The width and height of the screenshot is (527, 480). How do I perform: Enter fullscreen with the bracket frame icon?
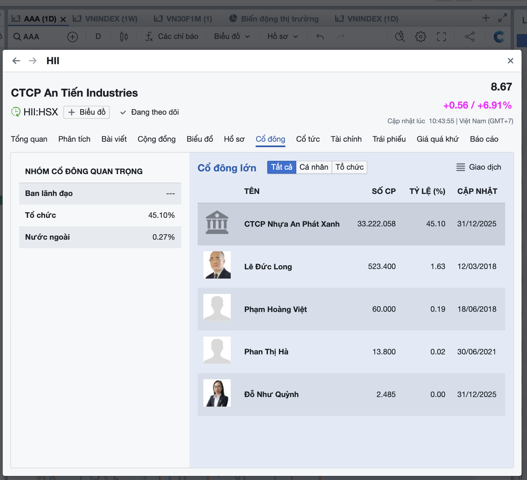[x=441, y=37]
